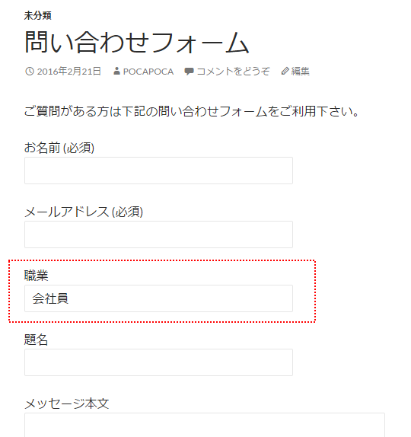Viewport: 411px width, 437px height.
Task: Open the POCAPOCA author link
Action: pos(148,72)
